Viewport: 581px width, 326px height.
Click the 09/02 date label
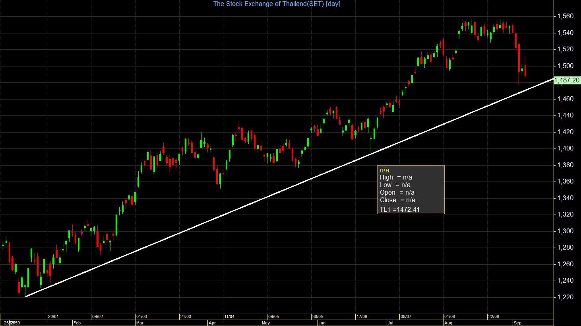tap(97, 317)
